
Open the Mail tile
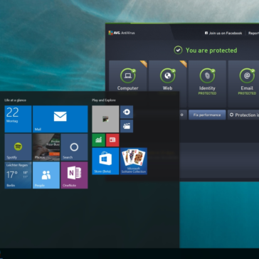(x=60, y=119)
